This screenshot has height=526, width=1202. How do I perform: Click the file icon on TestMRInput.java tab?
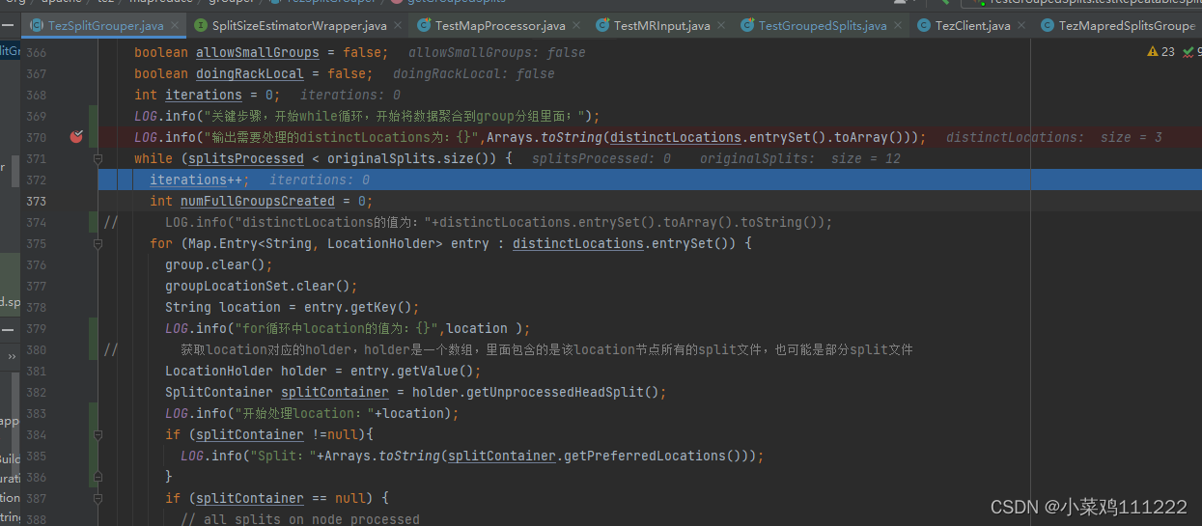(602, 26)
